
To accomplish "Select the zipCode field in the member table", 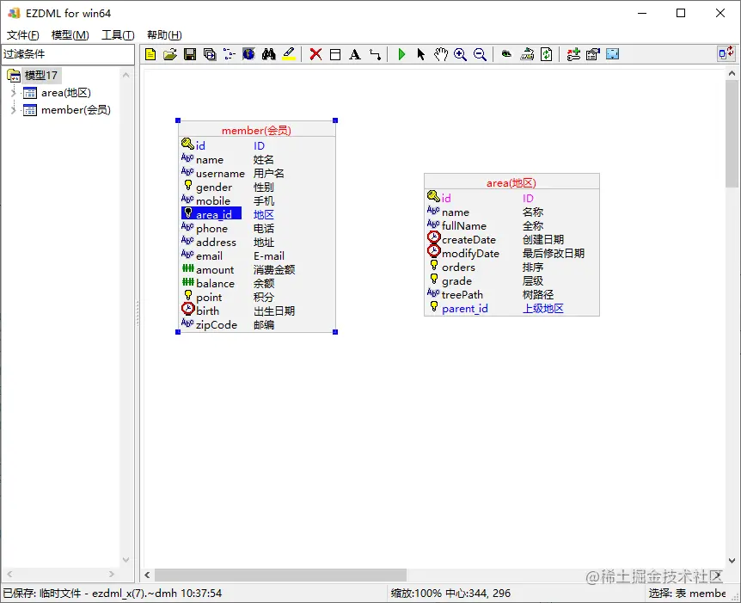I will [x=217, y=324].
